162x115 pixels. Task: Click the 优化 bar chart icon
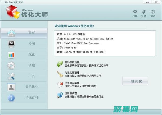pos(11,55)
